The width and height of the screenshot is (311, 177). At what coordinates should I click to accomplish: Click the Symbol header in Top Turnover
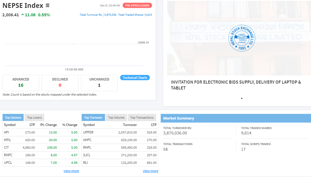tap(89, 125)
